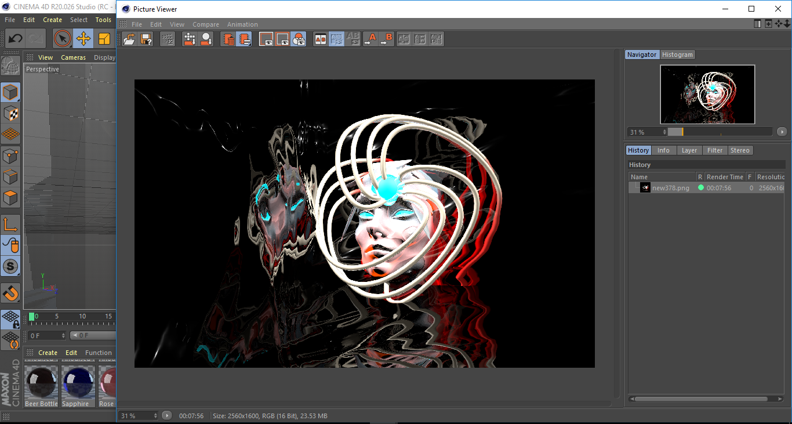Open the Layer tab

point(689,150)
